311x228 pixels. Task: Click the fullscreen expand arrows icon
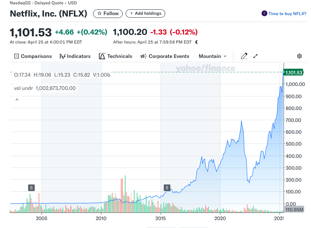click(x=255, y=56)
